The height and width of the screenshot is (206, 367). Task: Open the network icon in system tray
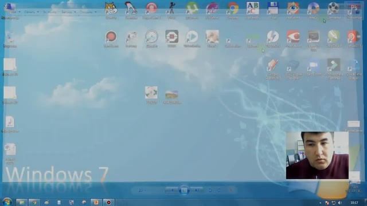[x=333, y=203]
